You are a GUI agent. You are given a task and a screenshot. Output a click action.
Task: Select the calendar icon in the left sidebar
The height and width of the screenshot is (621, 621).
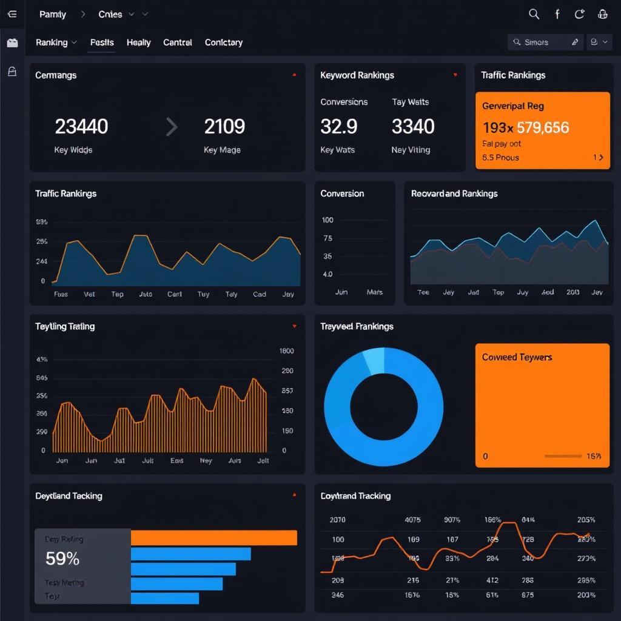12,42
